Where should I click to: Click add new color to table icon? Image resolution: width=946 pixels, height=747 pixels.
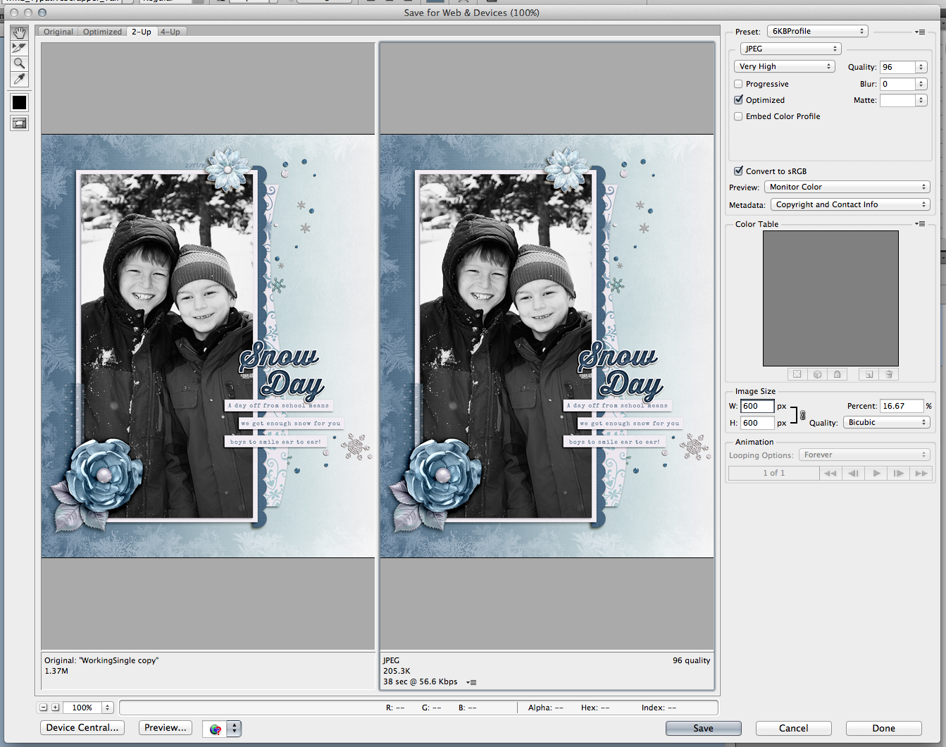click(x=869, y=374)
